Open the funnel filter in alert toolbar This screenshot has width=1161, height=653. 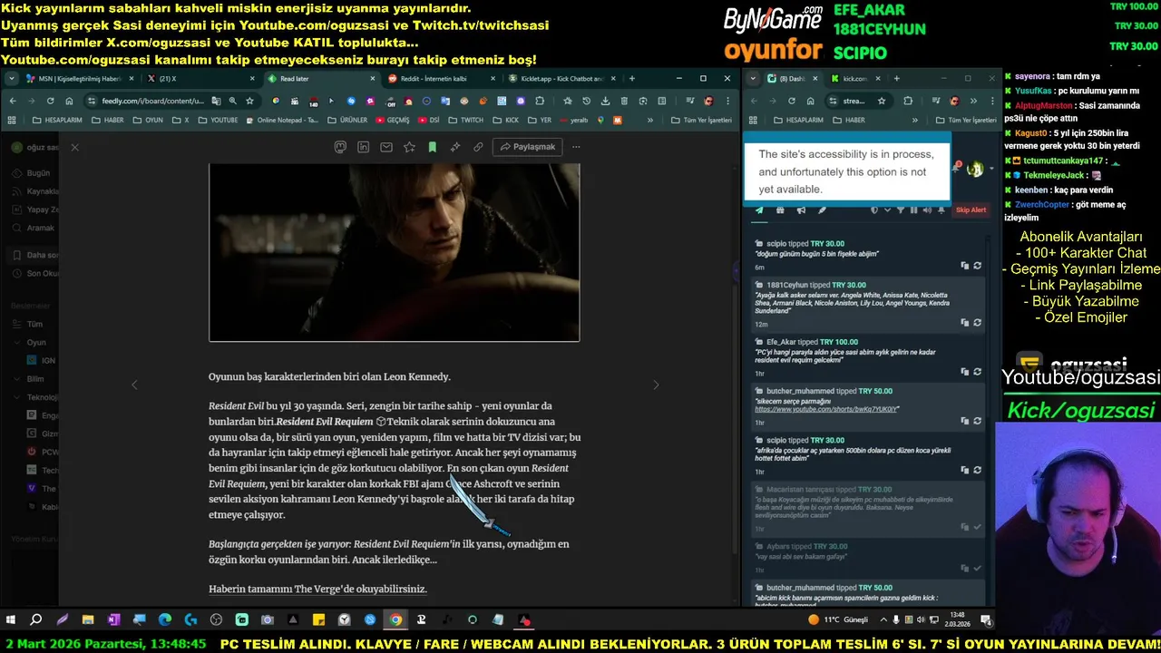tap(901, 210)
